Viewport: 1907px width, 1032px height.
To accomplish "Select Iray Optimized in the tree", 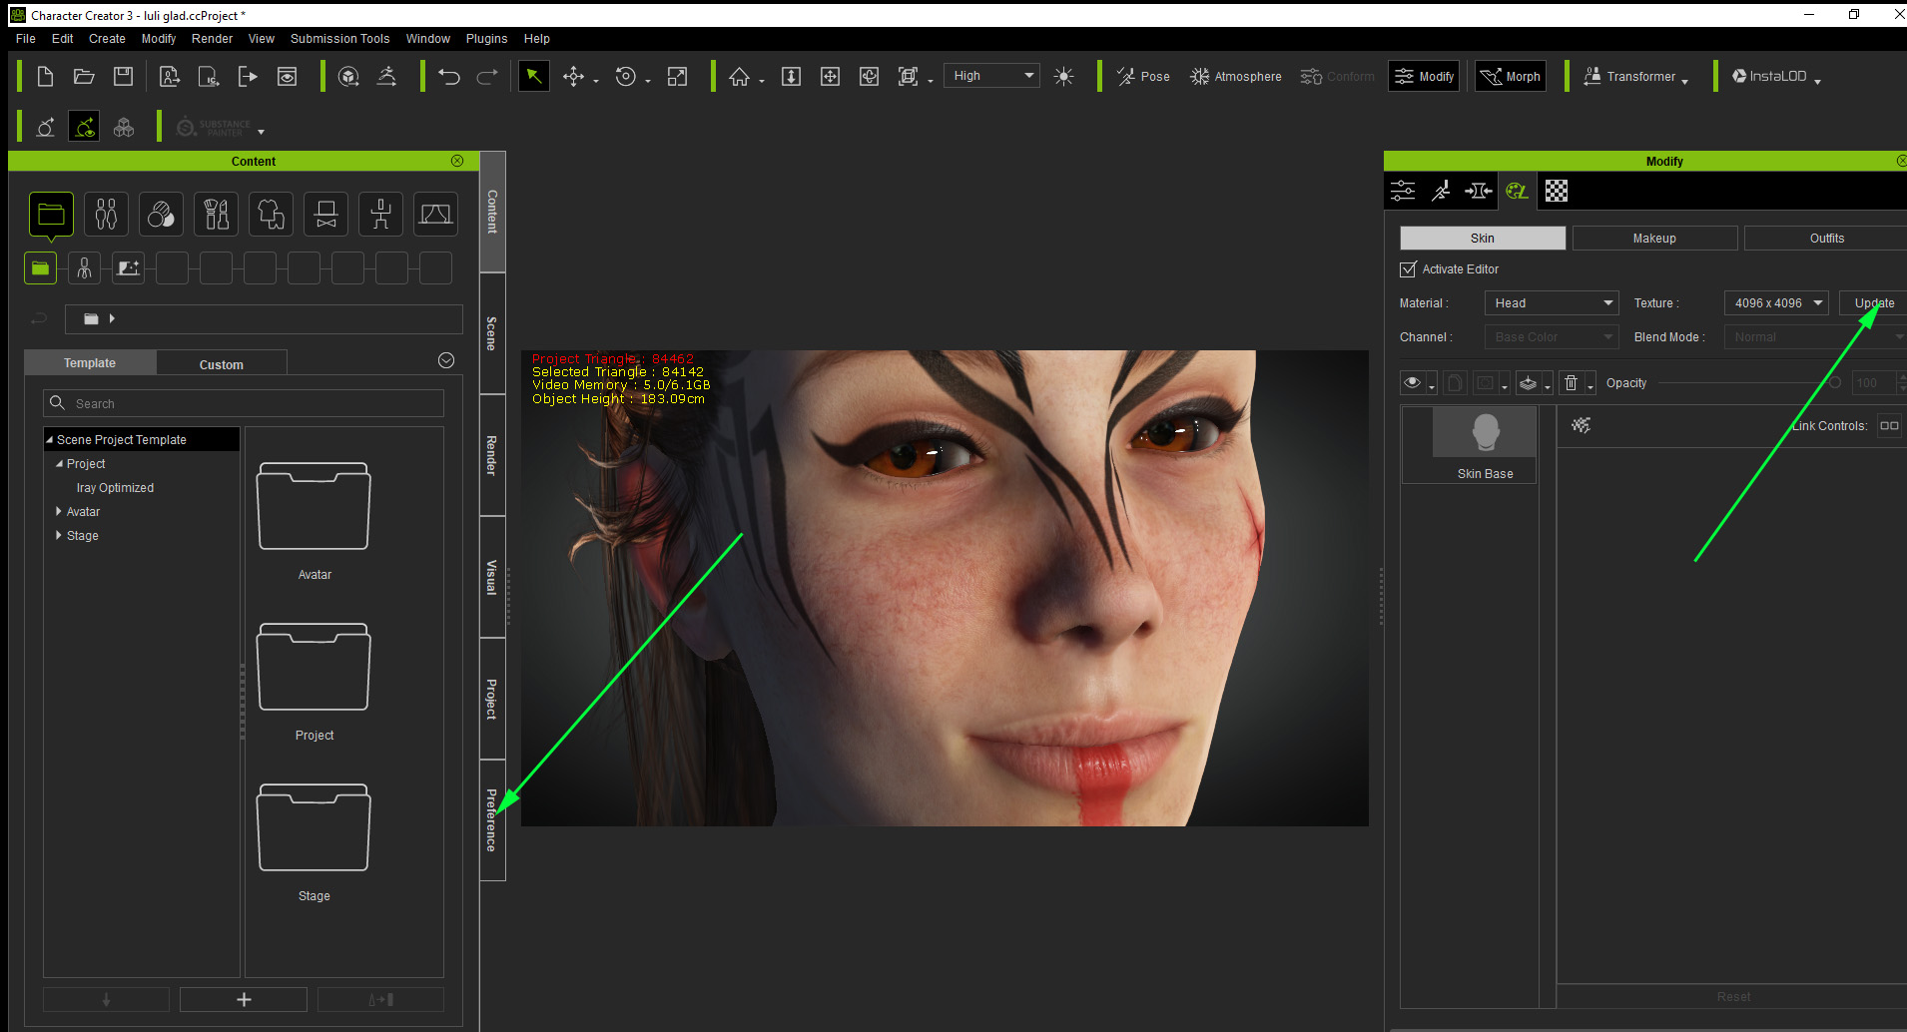I will (x=115, y=488).
